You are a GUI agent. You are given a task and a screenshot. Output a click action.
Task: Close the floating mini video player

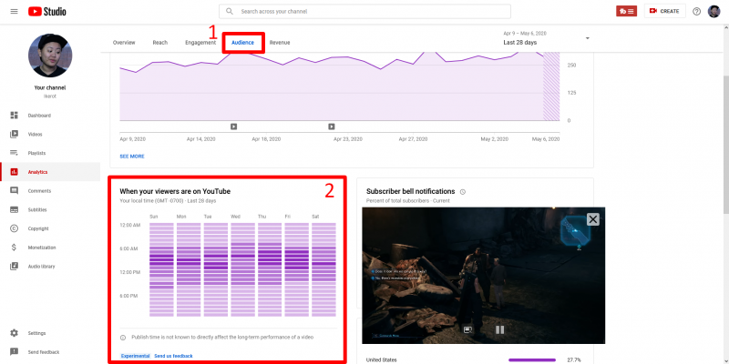[593, 219]
